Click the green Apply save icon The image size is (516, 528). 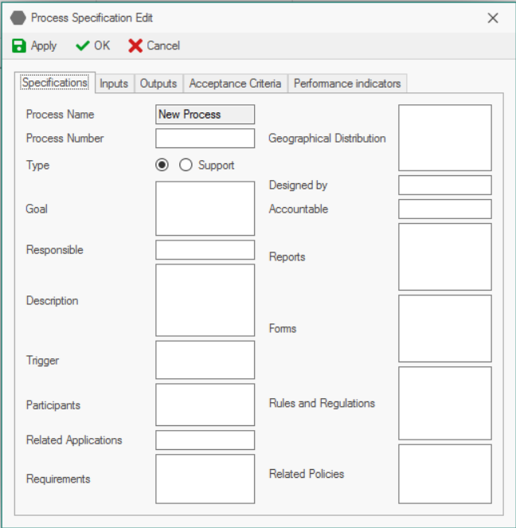coord(19,46)
